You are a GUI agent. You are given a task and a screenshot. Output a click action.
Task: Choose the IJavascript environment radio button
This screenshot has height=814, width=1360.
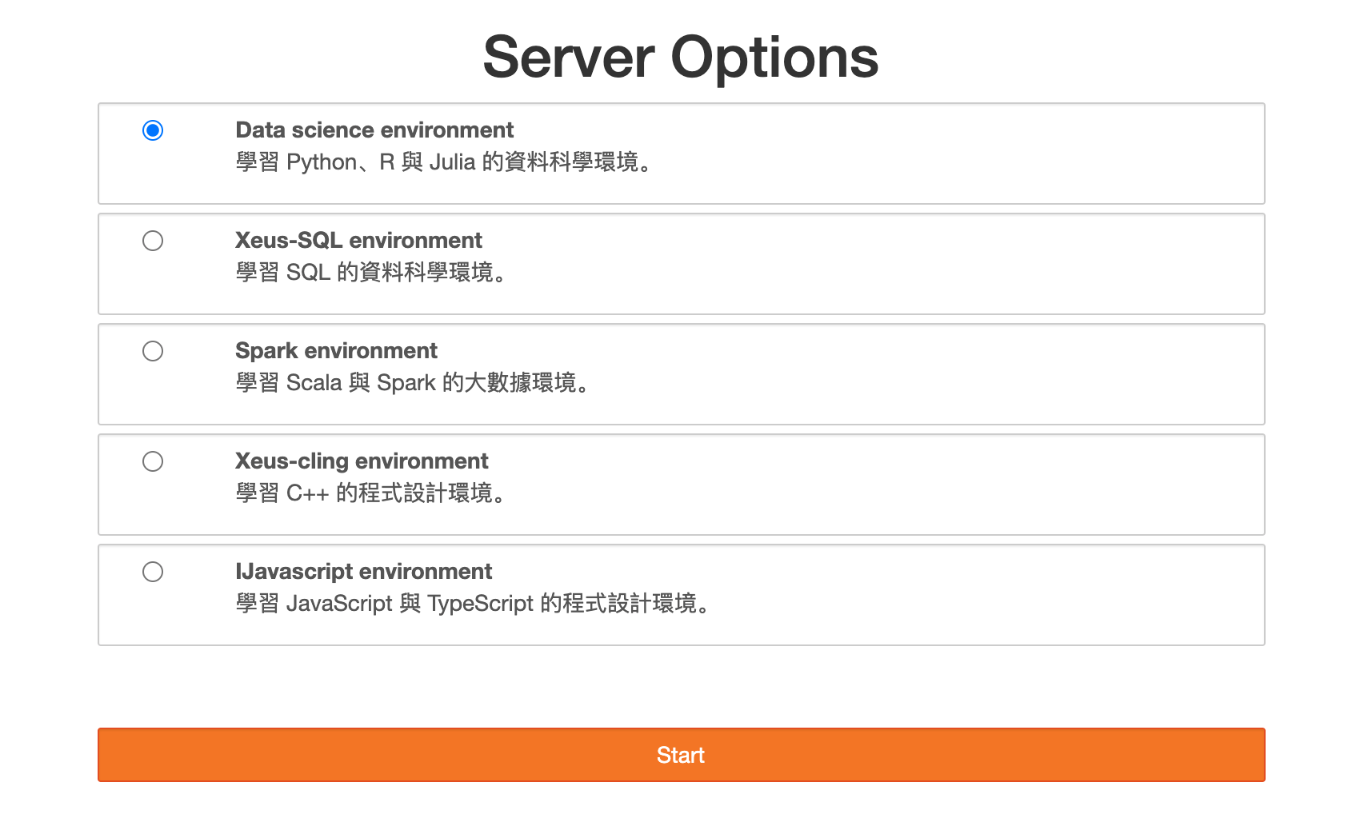click(x=153, y=572)
